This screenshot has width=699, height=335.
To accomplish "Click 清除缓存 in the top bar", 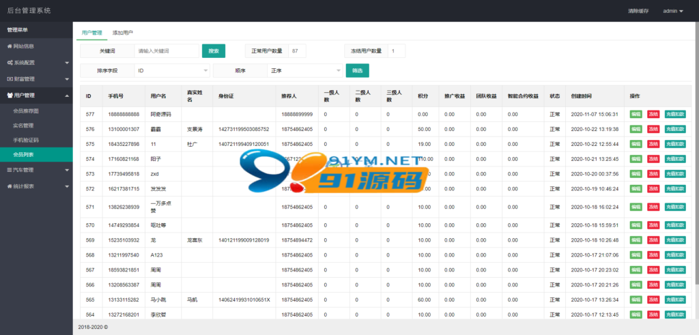I will tap(638, 11).
